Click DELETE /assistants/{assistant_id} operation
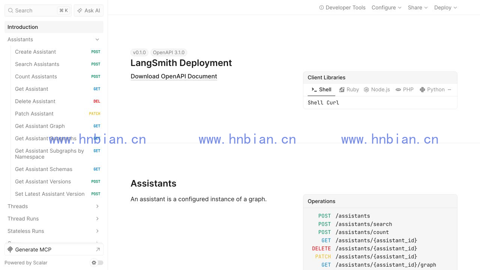Screen dimensions: 480x270 380,249
